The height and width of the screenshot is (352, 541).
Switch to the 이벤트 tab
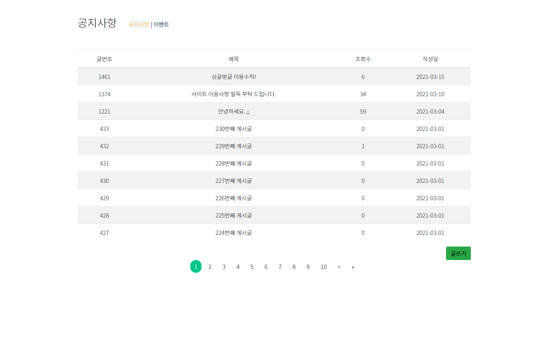click(x=160, y=24)
